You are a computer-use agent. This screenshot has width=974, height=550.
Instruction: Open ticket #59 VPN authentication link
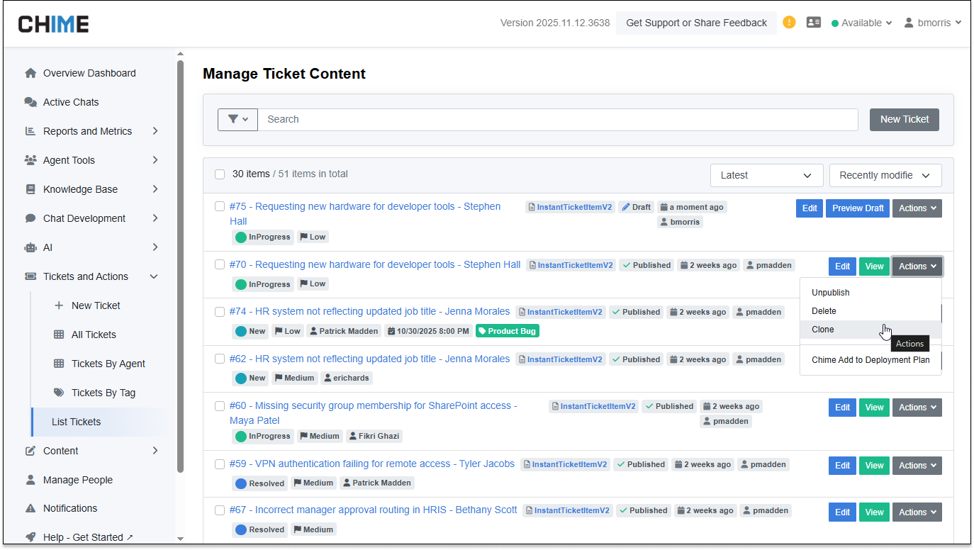coord(372,464)
